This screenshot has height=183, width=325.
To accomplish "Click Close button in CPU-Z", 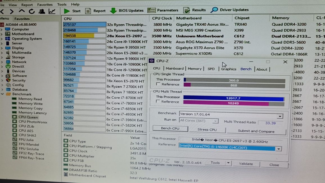I will [274, 165].
